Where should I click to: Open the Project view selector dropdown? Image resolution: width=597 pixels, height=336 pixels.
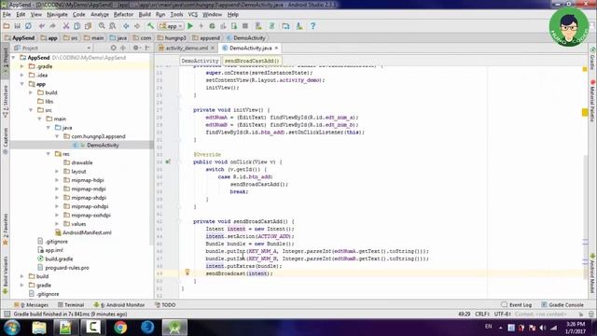pos(52,48)
